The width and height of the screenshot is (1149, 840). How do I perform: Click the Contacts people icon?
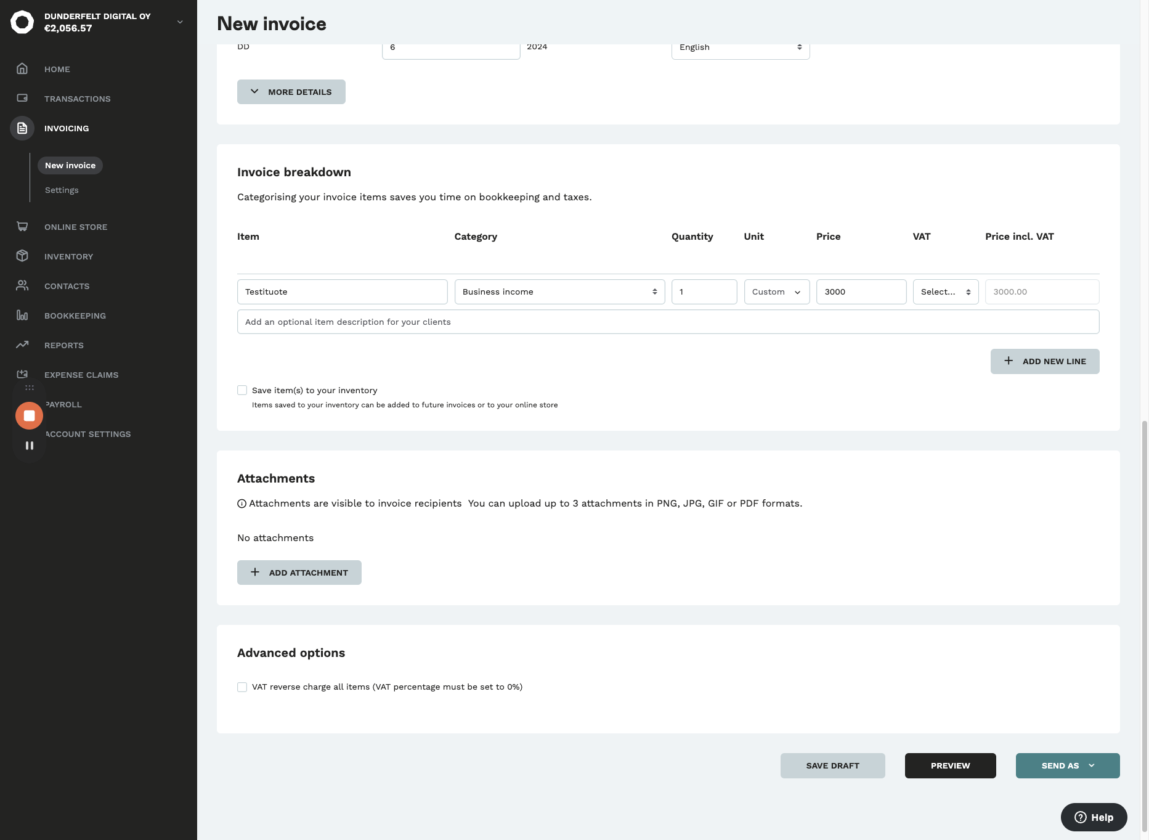tap(22, 286)
